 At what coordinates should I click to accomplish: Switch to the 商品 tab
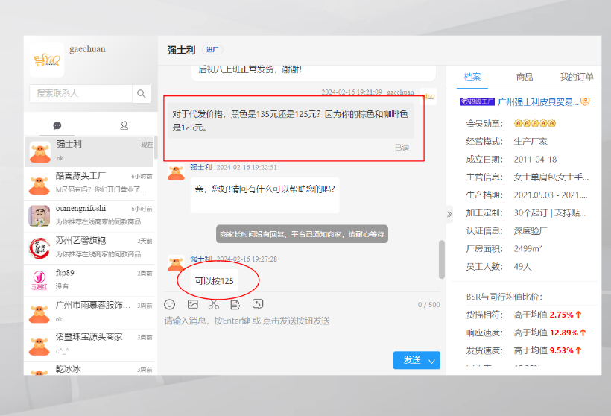(x=525, y=77)
